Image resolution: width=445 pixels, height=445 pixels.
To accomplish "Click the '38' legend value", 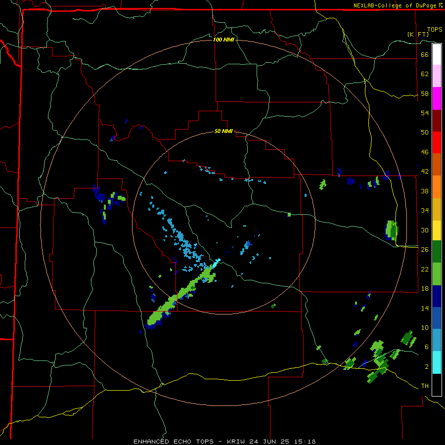I will (x=425, y=191).
